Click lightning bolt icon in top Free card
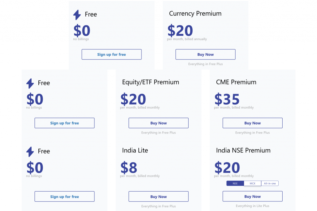Image resolution: width=317 pixels, height=211 pixels. (x=77, y=15)
